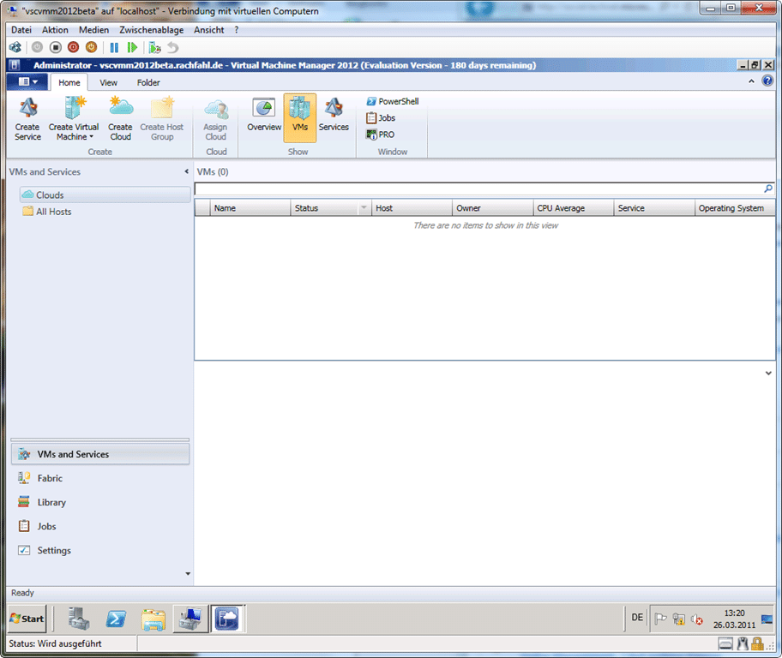Viewport: 782px width, 658px height.
Task: Sort by the Operating System column header
Action: (735, 208)
